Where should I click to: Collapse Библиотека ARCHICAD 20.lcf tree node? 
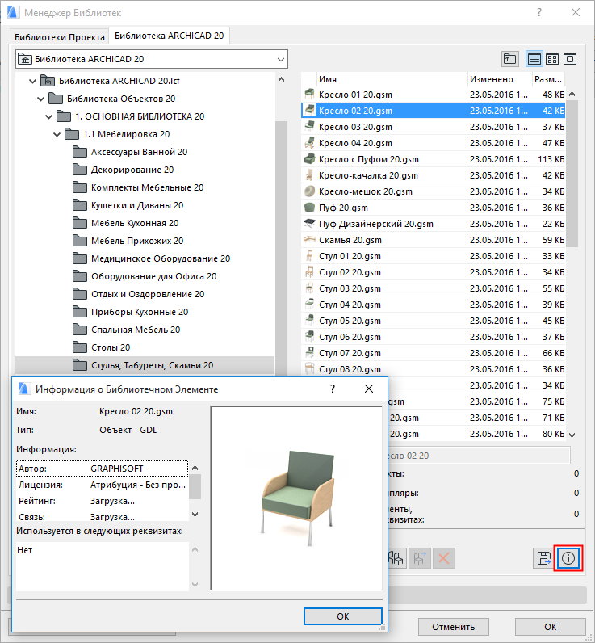pyautogui.click(x=32, y=82)
